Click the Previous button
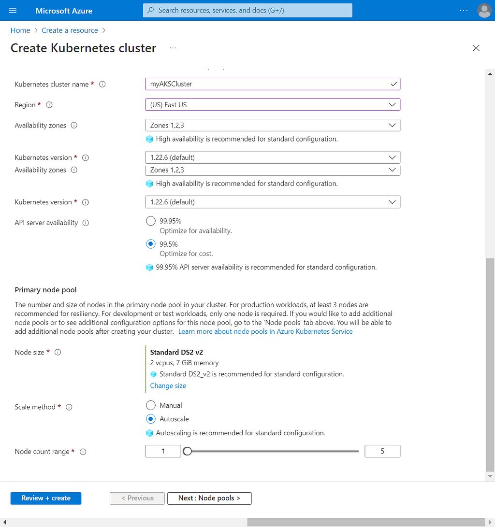This screenshot has height=527, width=495. point(137,498)
